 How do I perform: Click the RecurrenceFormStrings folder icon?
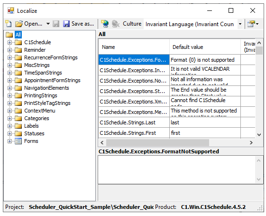18,57
